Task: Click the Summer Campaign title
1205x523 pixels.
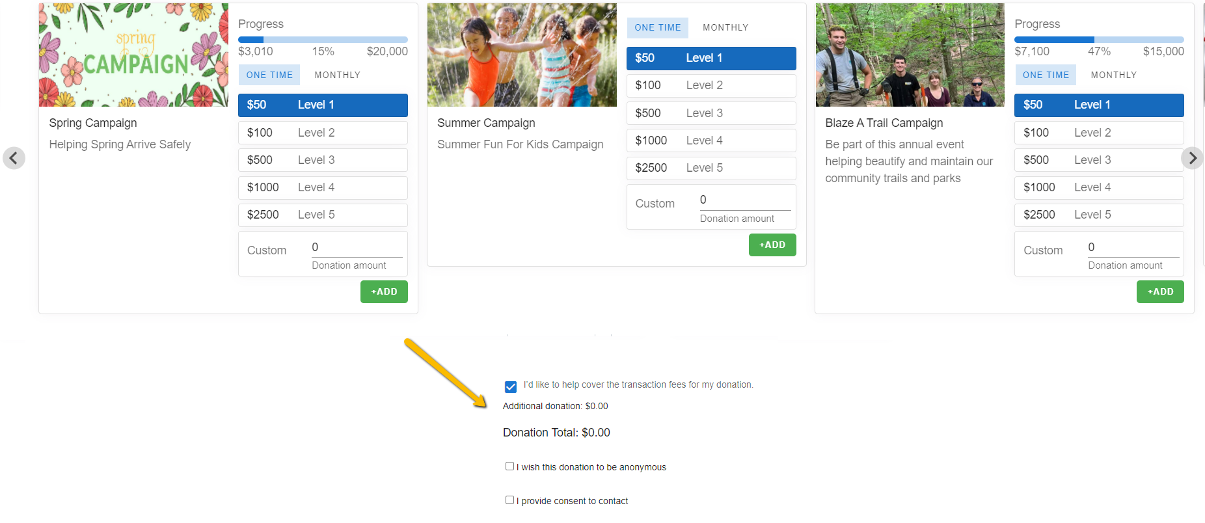Action: click(486, 123)
